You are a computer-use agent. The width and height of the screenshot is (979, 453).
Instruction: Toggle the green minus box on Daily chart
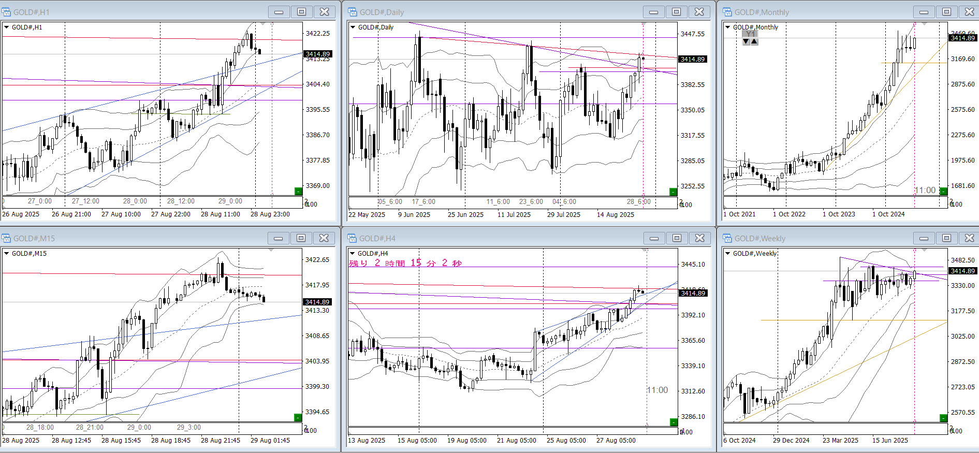tap(673, 192)
